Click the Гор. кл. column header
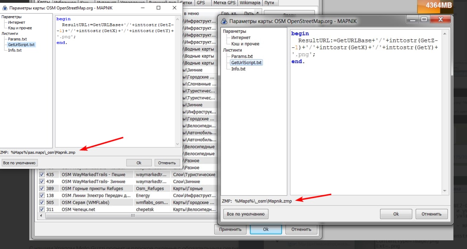The image size is (467, 249). pos(229,13)
